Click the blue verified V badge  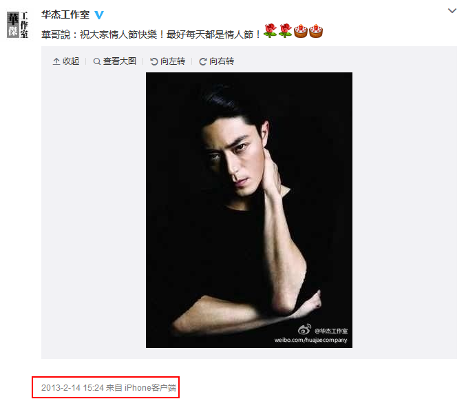(99, 15)
